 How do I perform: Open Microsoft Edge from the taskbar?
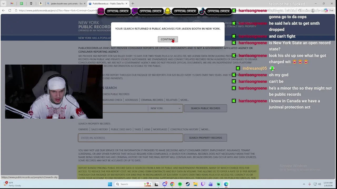pyautogui.click(x=226, y=184)
